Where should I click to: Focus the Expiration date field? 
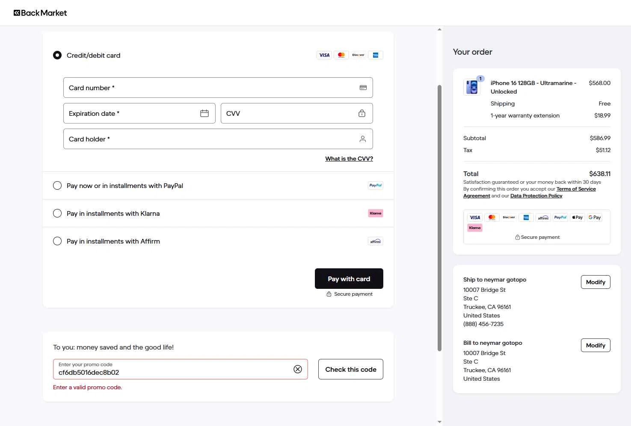(139, 113)
